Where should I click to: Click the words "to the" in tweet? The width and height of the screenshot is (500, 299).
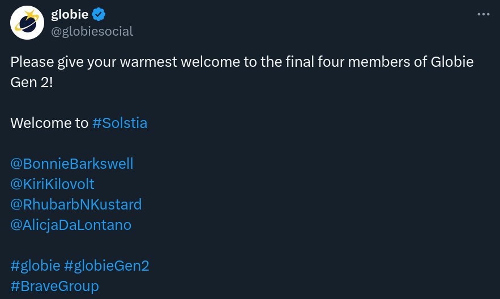click(x=259, y=62)
